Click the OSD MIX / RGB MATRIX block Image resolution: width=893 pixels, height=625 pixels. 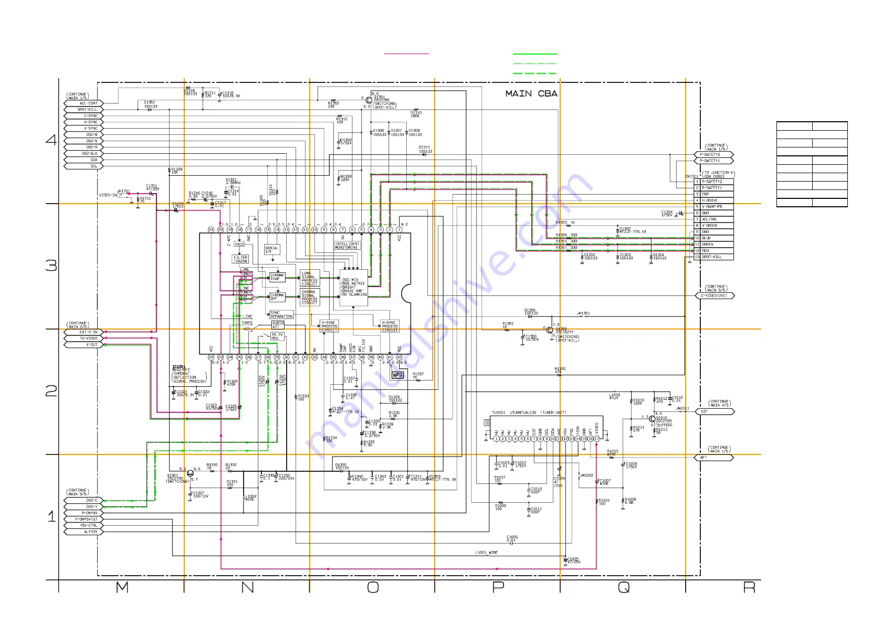pyautogui.click(x=354, y=287)
